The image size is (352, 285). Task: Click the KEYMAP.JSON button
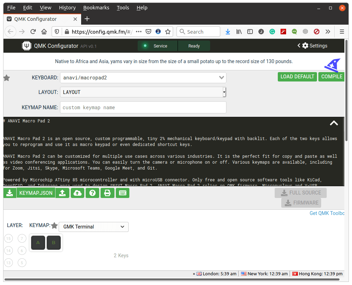click(x=36, y=193)
